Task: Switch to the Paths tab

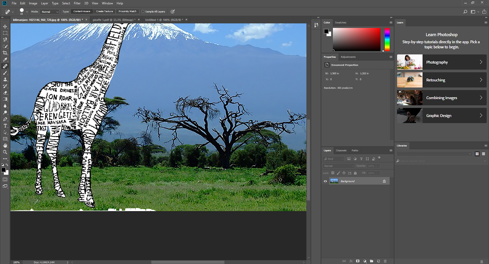Action: coord(355,150)
